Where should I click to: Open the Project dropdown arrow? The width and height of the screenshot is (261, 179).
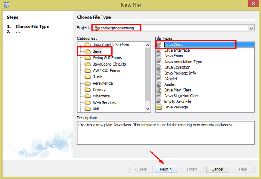click(251, 28)
